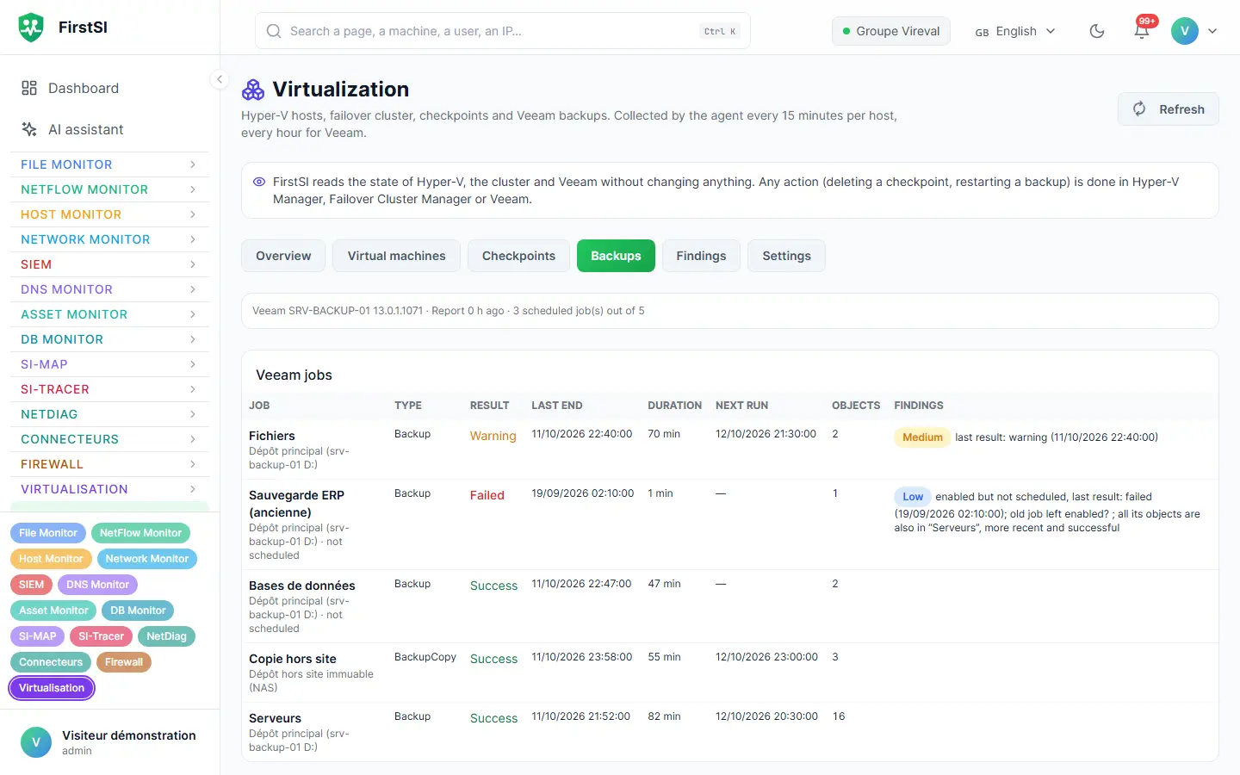The height and width of the screenshot is (775, 1240).
Task: Click the Firewall tag chip
Action: click(x=124, y=662)
